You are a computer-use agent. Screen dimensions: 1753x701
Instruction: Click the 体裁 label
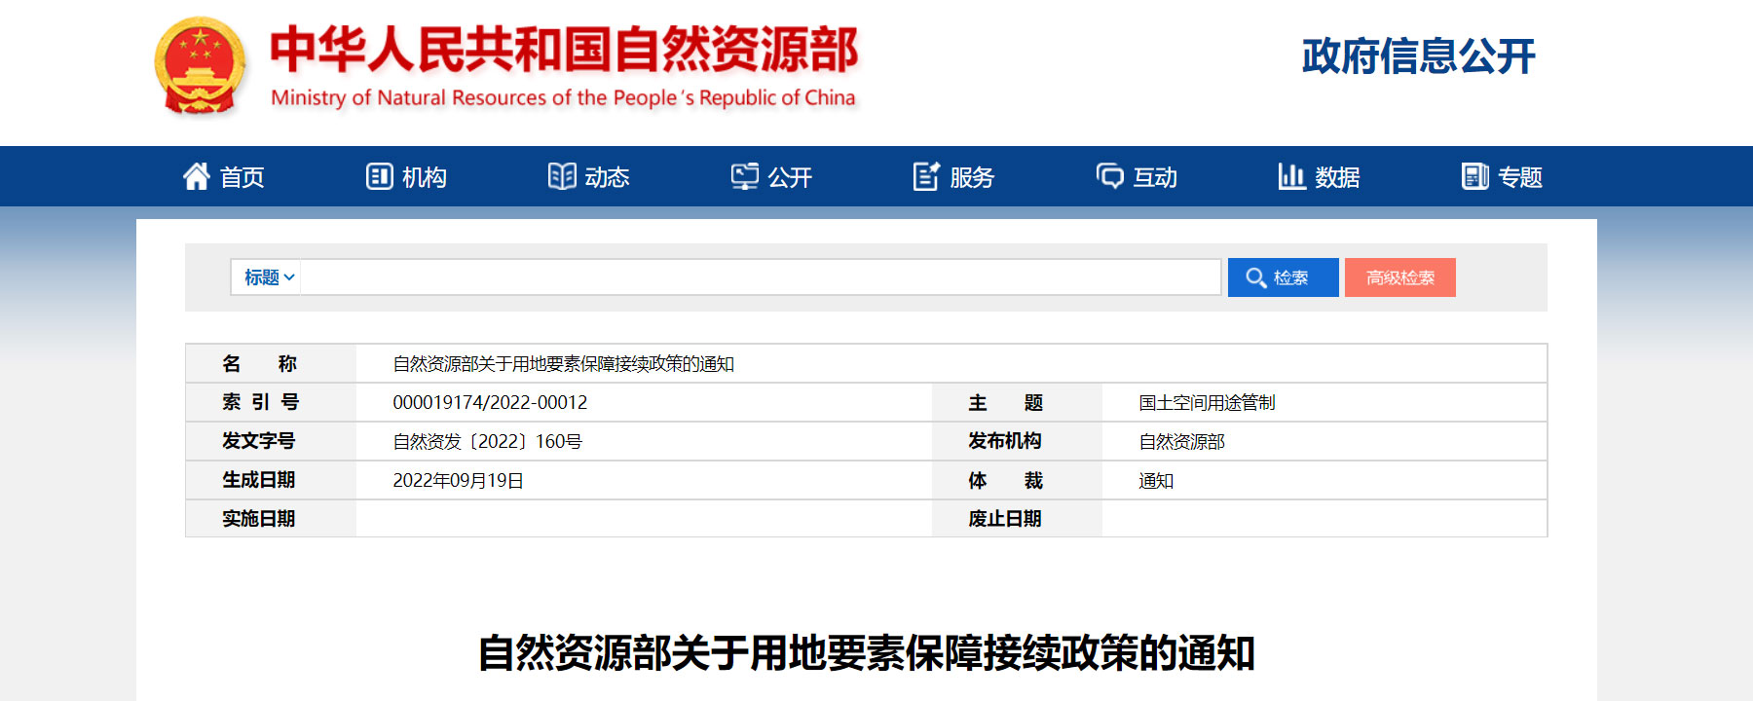1005,480
